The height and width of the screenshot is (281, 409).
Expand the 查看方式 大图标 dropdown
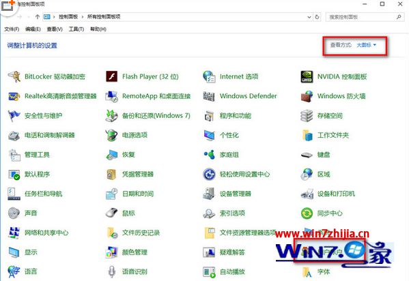[x=367, y=45]
